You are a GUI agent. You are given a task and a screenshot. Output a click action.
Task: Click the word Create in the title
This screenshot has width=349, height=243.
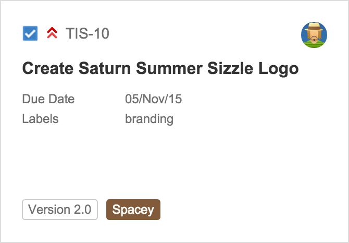(x=48, y=69)
